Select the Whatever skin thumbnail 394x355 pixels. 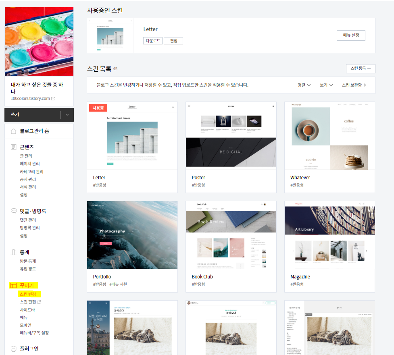(x=329, y=135)
